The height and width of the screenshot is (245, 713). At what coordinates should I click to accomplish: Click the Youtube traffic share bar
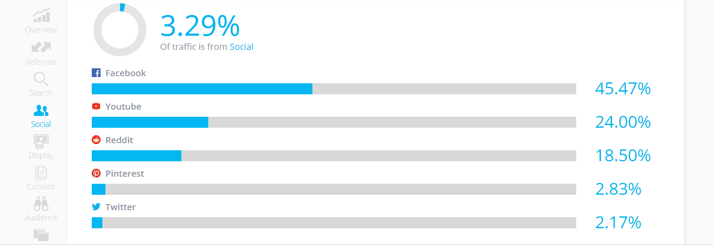click(334, 122)
